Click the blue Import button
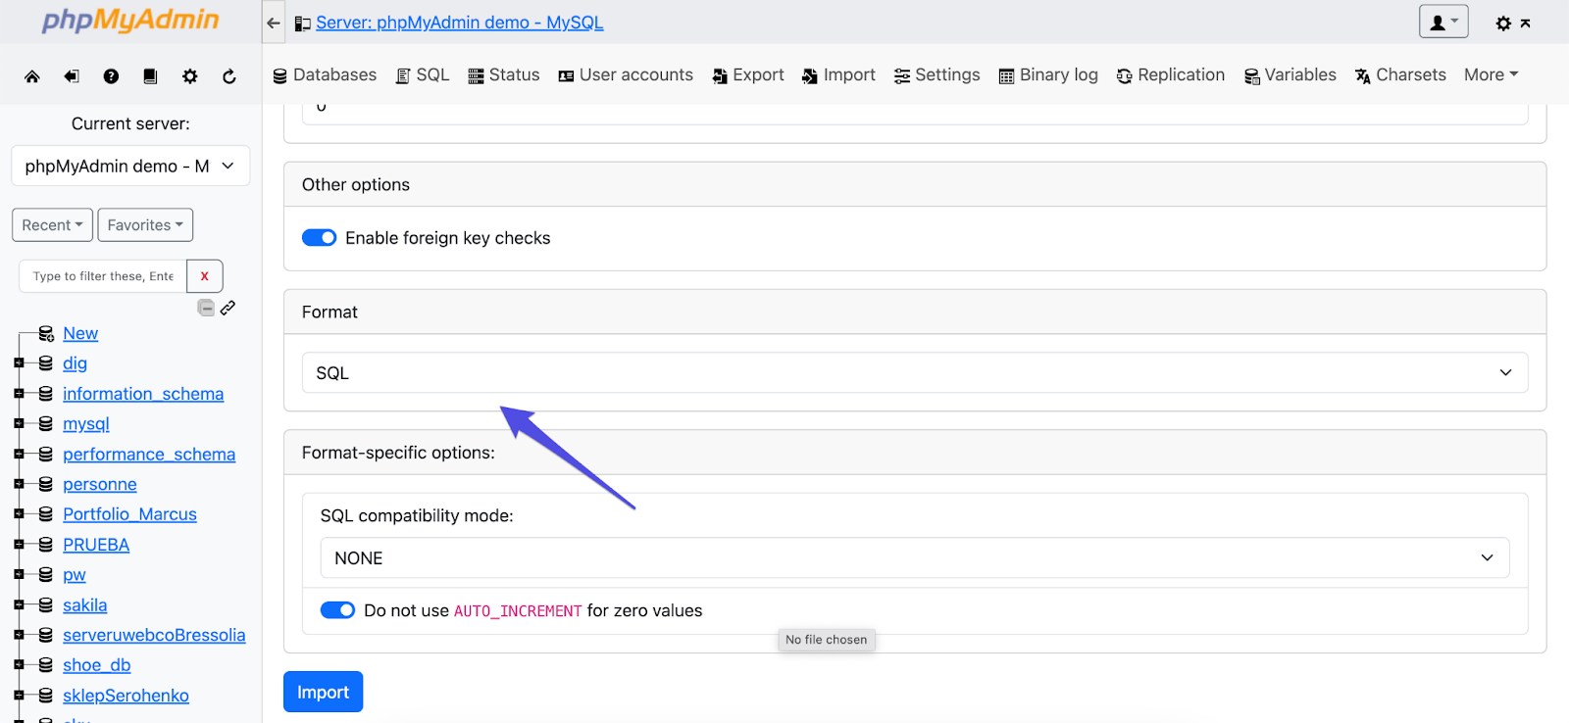 (323, 692)
